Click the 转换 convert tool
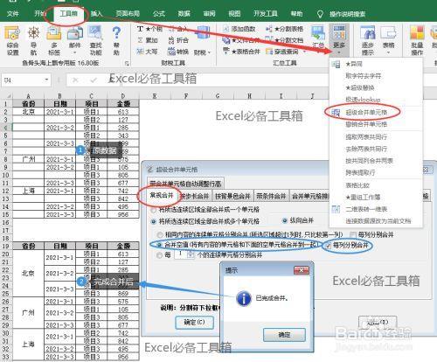This screenshot has width=437, height=362. point(178,52)
